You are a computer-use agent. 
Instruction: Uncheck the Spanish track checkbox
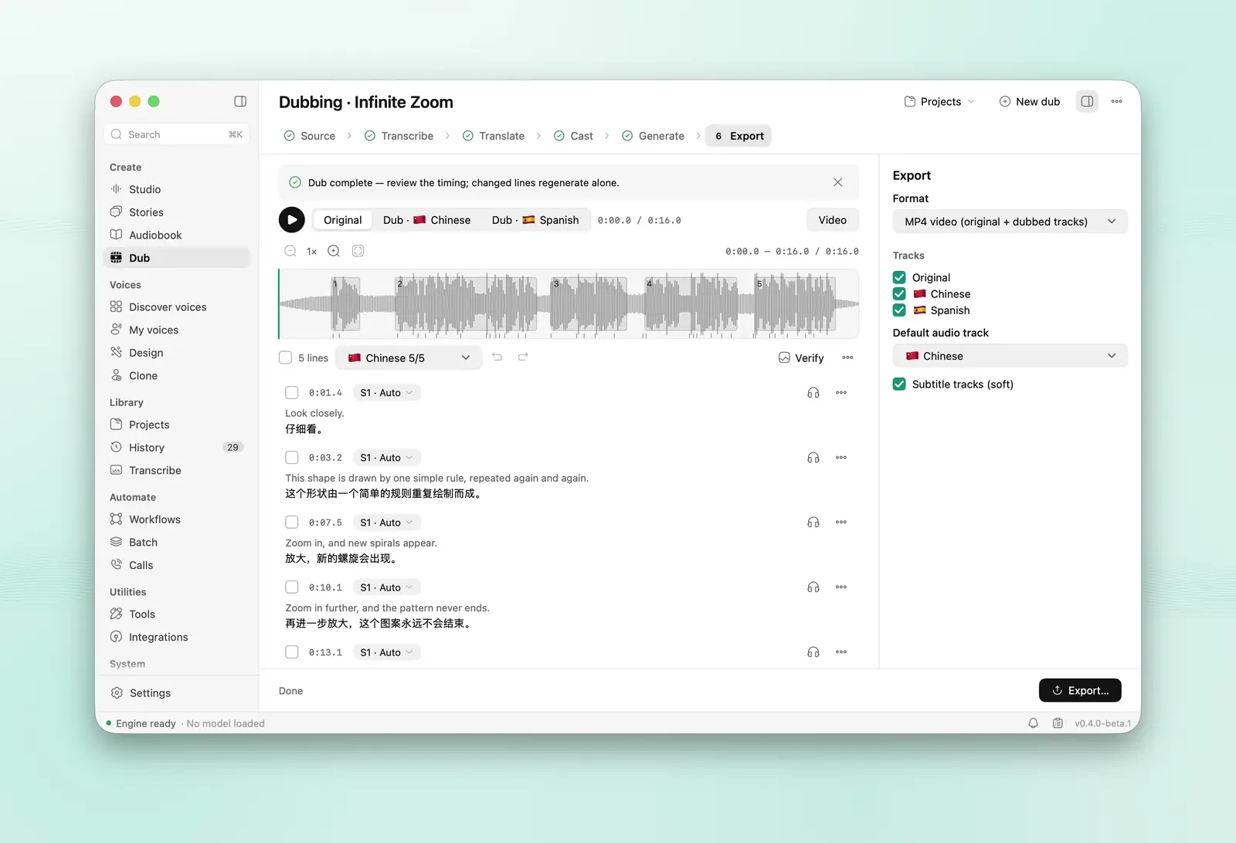pyautogui.click(x=899, y=310)
